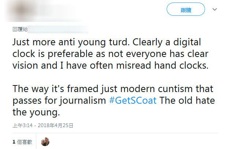Click the blurred handle after 回覆給
Screen dimensions: 230x149
point(59,28)
